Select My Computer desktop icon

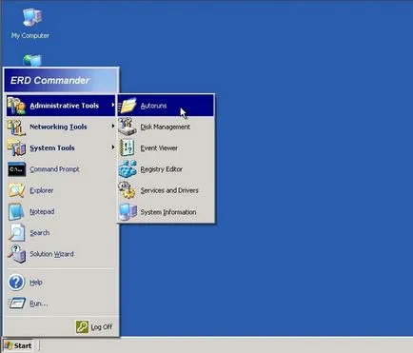click(31, 17)
